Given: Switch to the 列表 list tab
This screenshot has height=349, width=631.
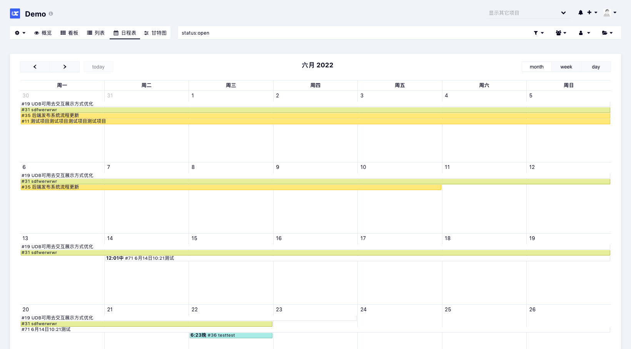Looking at the screenshot, I should pos(96,33).
